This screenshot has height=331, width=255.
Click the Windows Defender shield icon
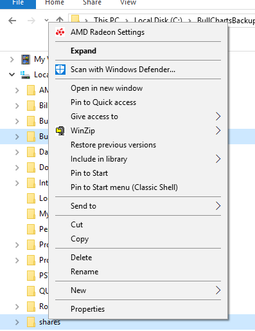click(60, 70)
